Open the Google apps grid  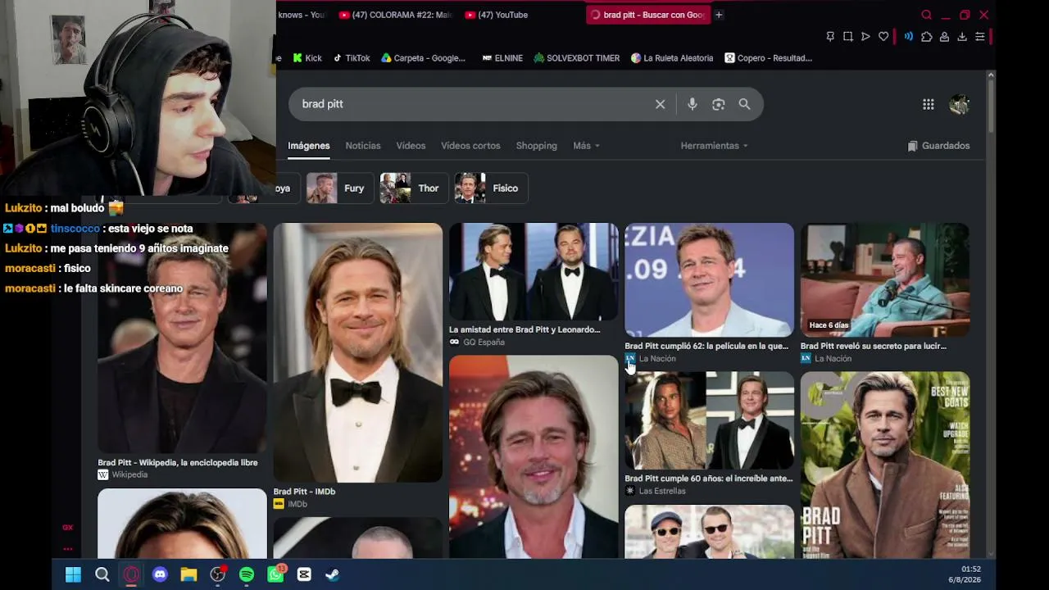(x=929, y=104)
